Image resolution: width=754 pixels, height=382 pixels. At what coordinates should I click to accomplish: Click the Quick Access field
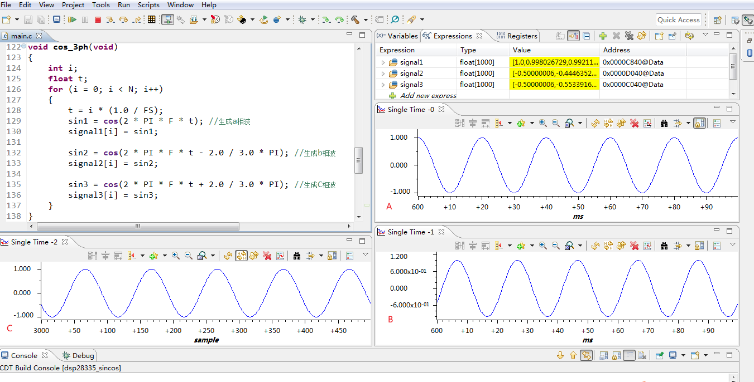pyautogui.click(x=678, y=19)
